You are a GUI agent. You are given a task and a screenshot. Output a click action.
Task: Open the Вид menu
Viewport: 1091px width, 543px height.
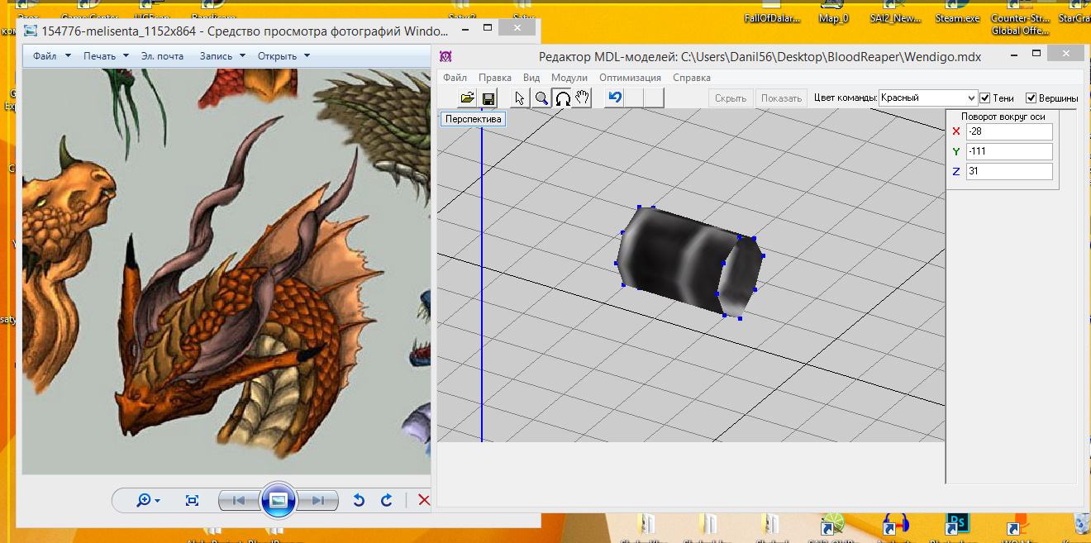click(x=531, y=78)
